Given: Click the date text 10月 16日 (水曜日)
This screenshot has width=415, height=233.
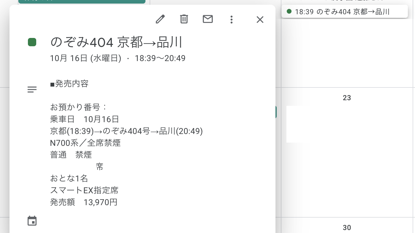Looking at the screenshot, I should (x=85, y=58).
